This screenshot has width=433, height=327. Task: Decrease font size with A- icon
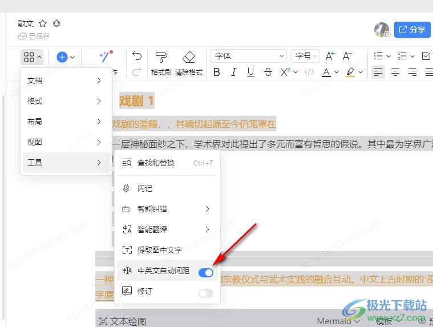point(347,56)
